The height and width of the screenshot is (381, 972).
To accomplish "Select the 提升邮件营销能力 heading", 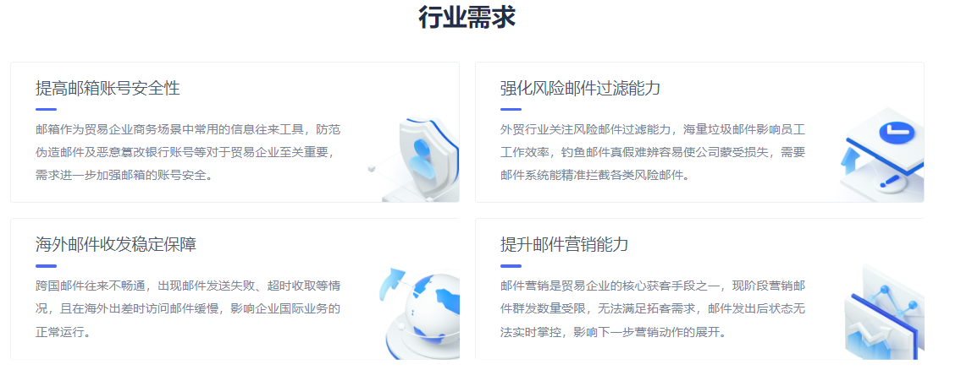I will tap(564, 244).
